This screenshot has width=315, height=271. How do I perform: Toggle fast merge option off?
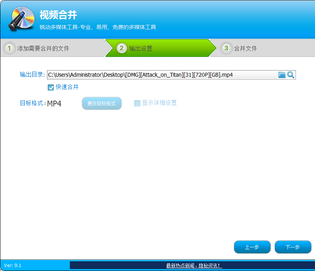[51, 87]
